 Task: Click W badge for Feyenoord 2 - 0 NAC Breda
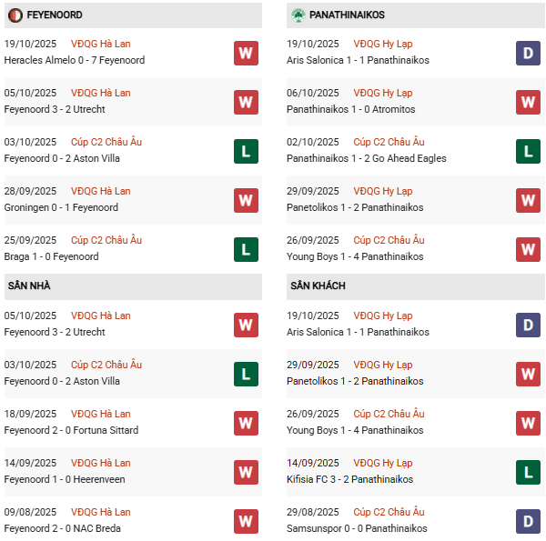coord(246,521)
